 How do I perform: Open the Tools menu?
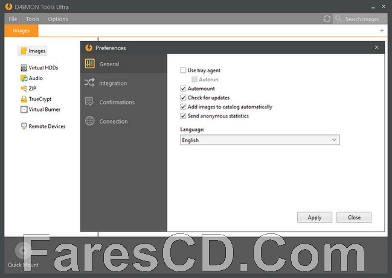point(33,19)
